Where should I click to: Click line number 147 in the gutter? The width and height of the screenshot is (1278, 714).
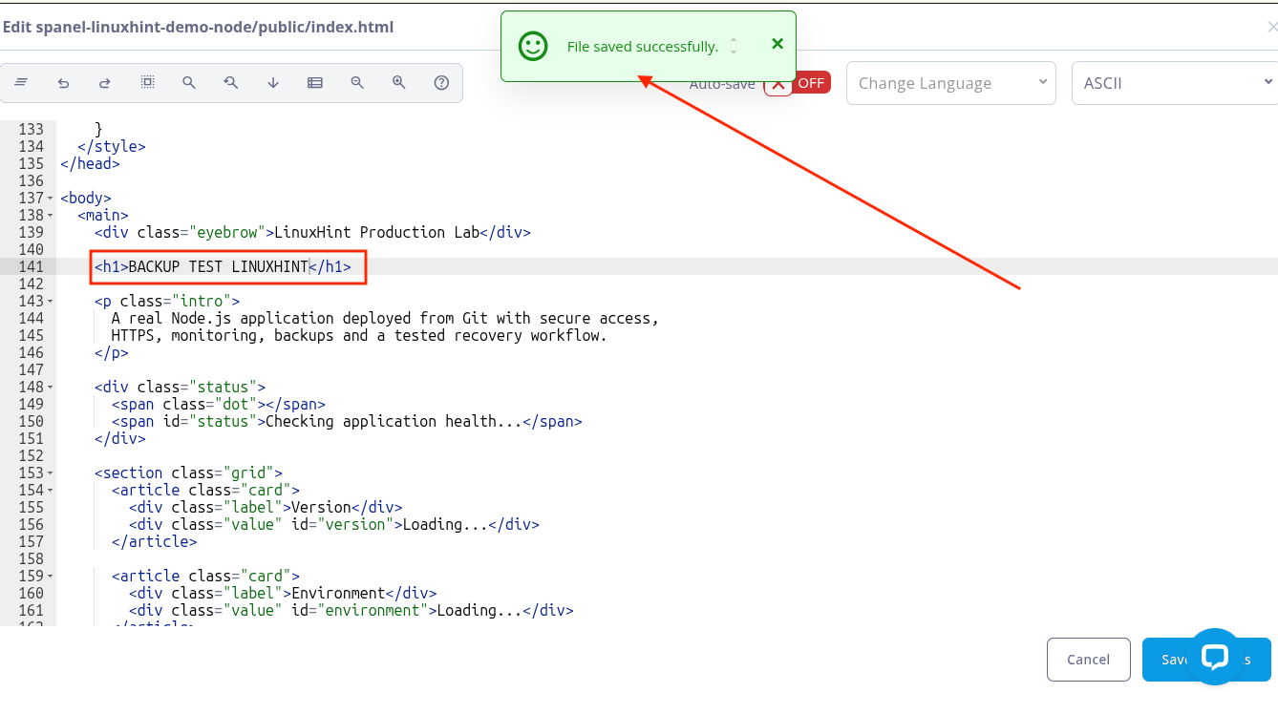[32, 370]
